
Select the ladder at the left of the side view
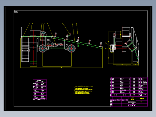(25, 50)
